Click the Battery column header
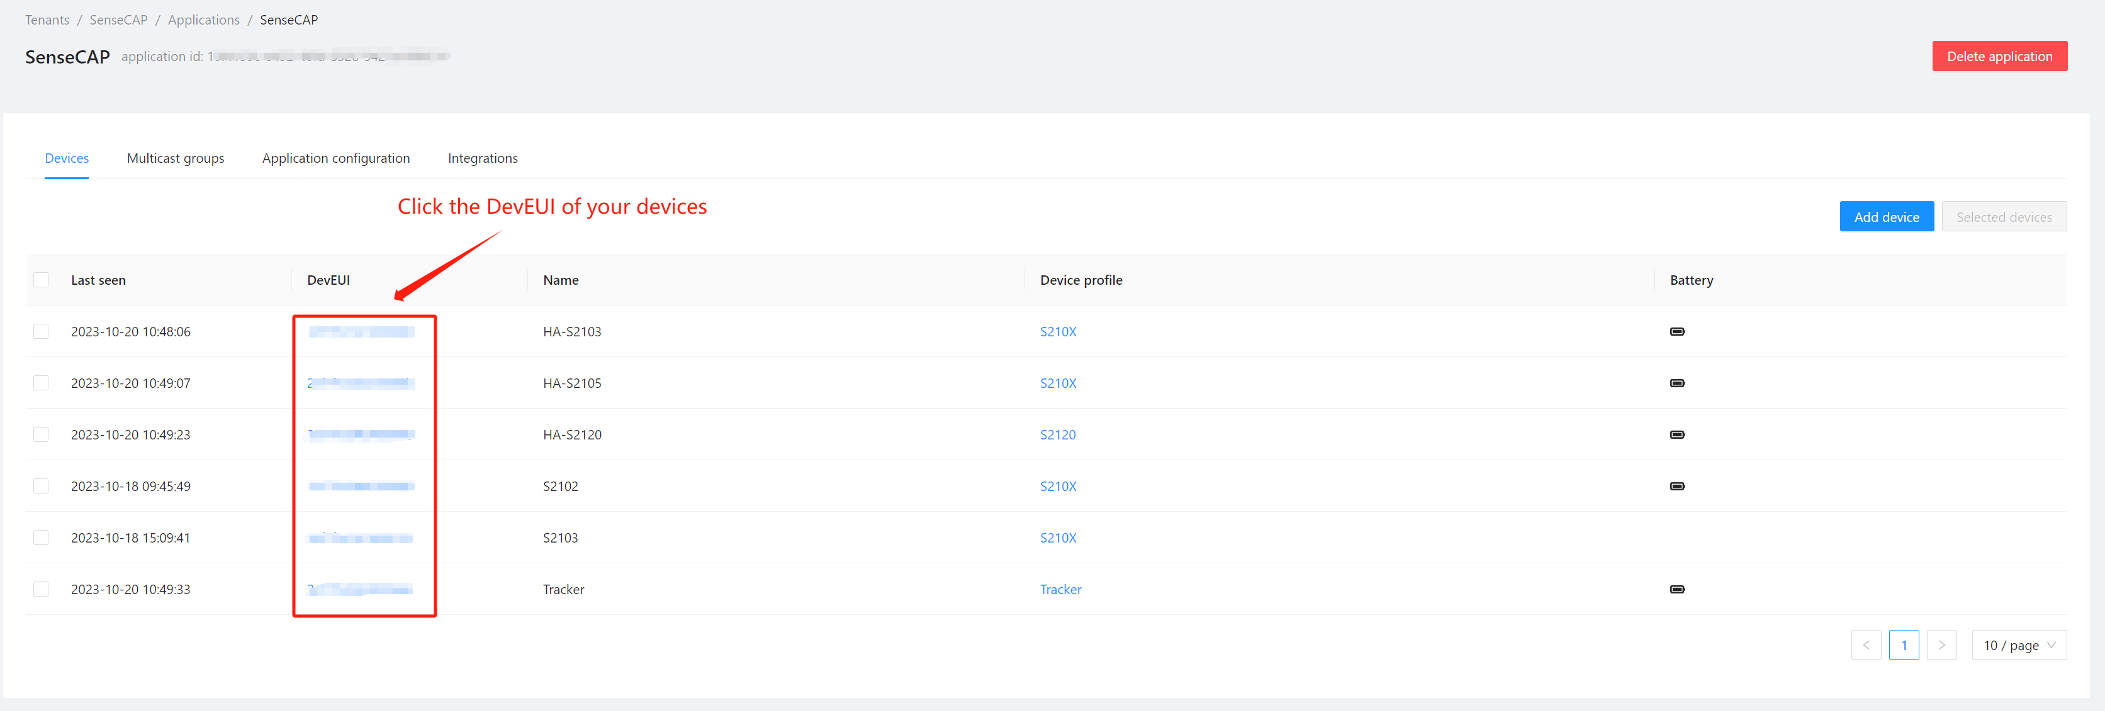The height and width of the screenshot is (711, 2105). click(1692, 280)
